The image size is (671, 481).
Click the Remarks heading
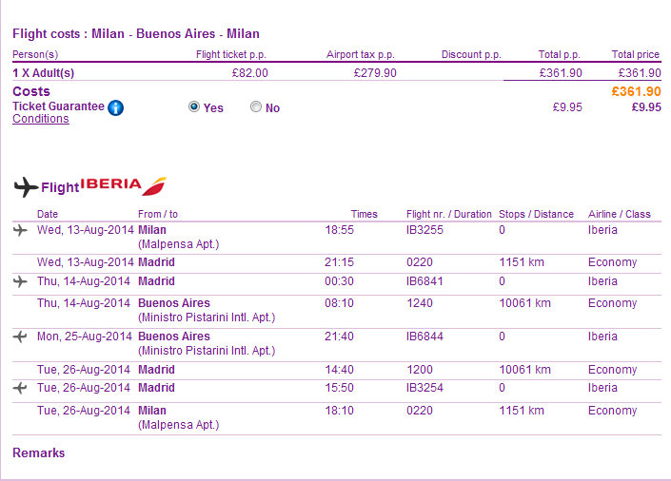(39, 453)
